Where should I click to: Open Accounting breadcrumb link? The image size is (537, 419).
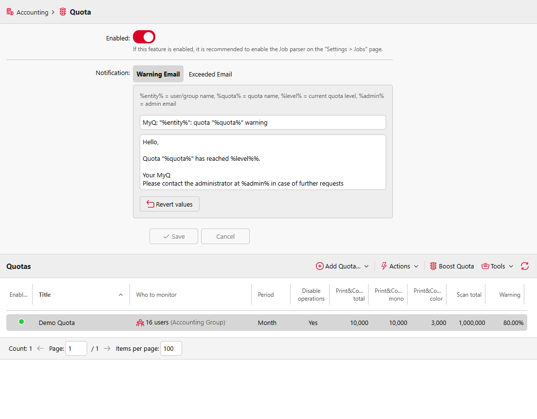click(x=33, y=12)
